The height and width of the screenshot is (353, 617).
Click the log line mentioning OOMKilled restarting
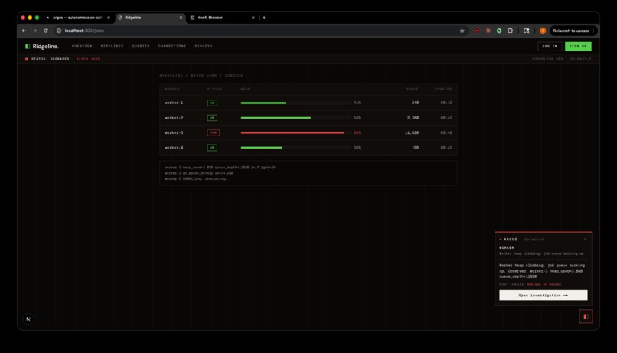coord(195,178)
